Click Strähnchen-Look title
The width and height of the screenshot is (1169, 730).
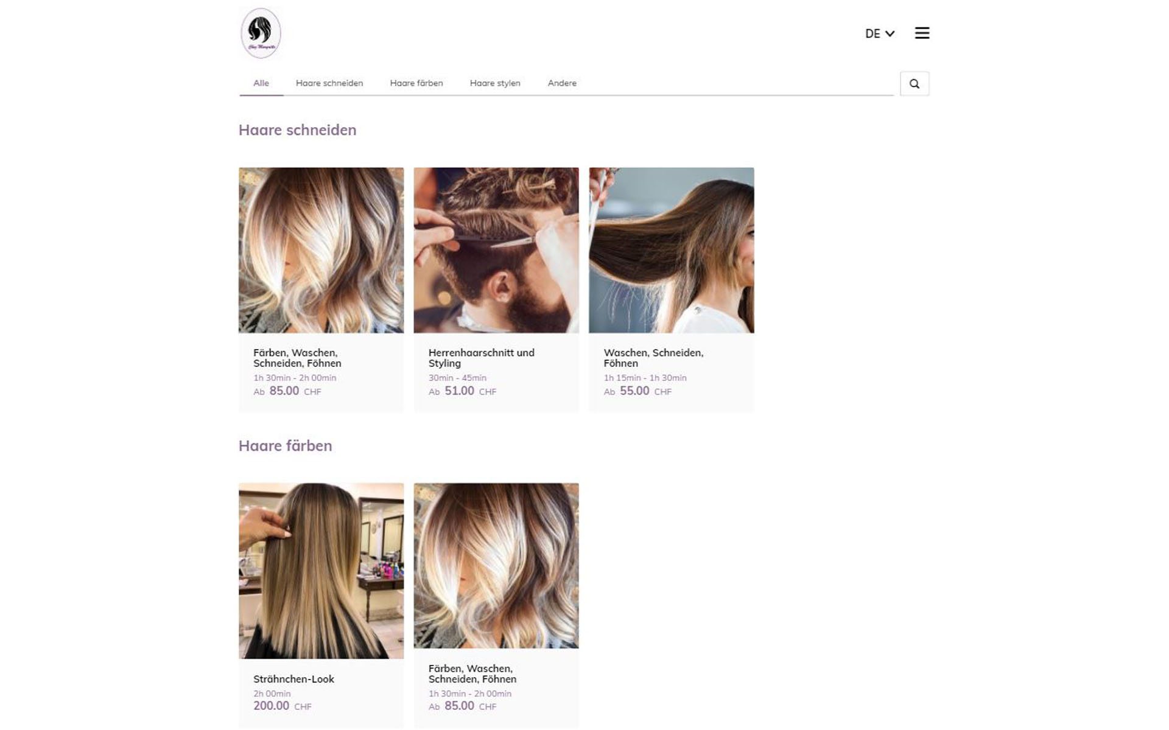pyautogui.click(x=293, y=680)
